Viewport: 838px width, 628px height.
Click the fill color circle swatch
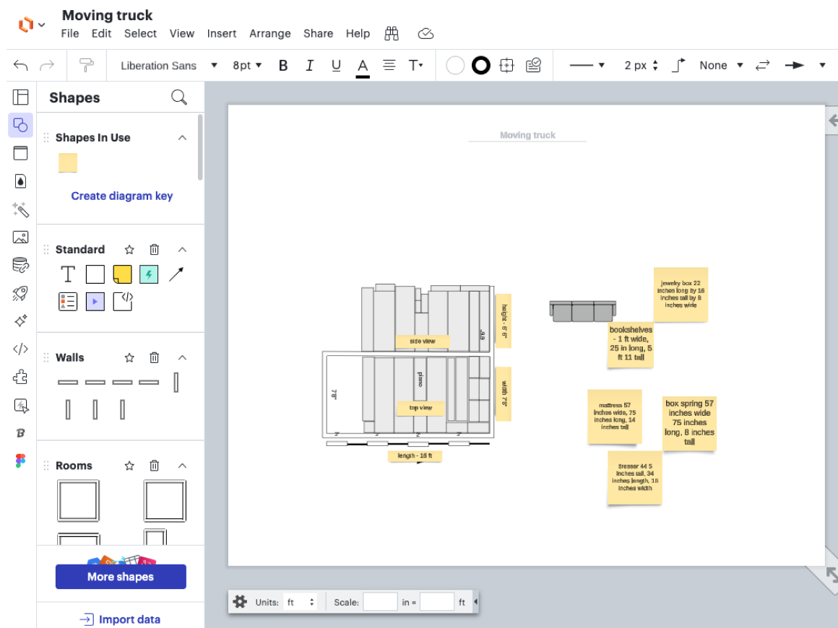(455, 66)
